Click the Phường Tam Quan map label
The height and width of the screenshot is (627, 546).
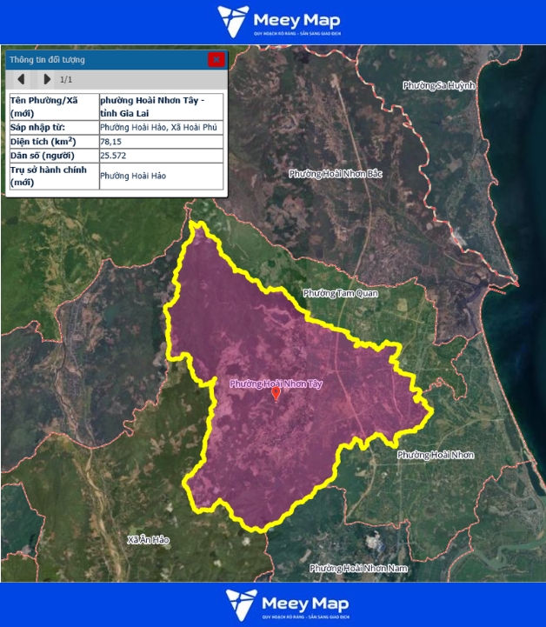(341, 293)
